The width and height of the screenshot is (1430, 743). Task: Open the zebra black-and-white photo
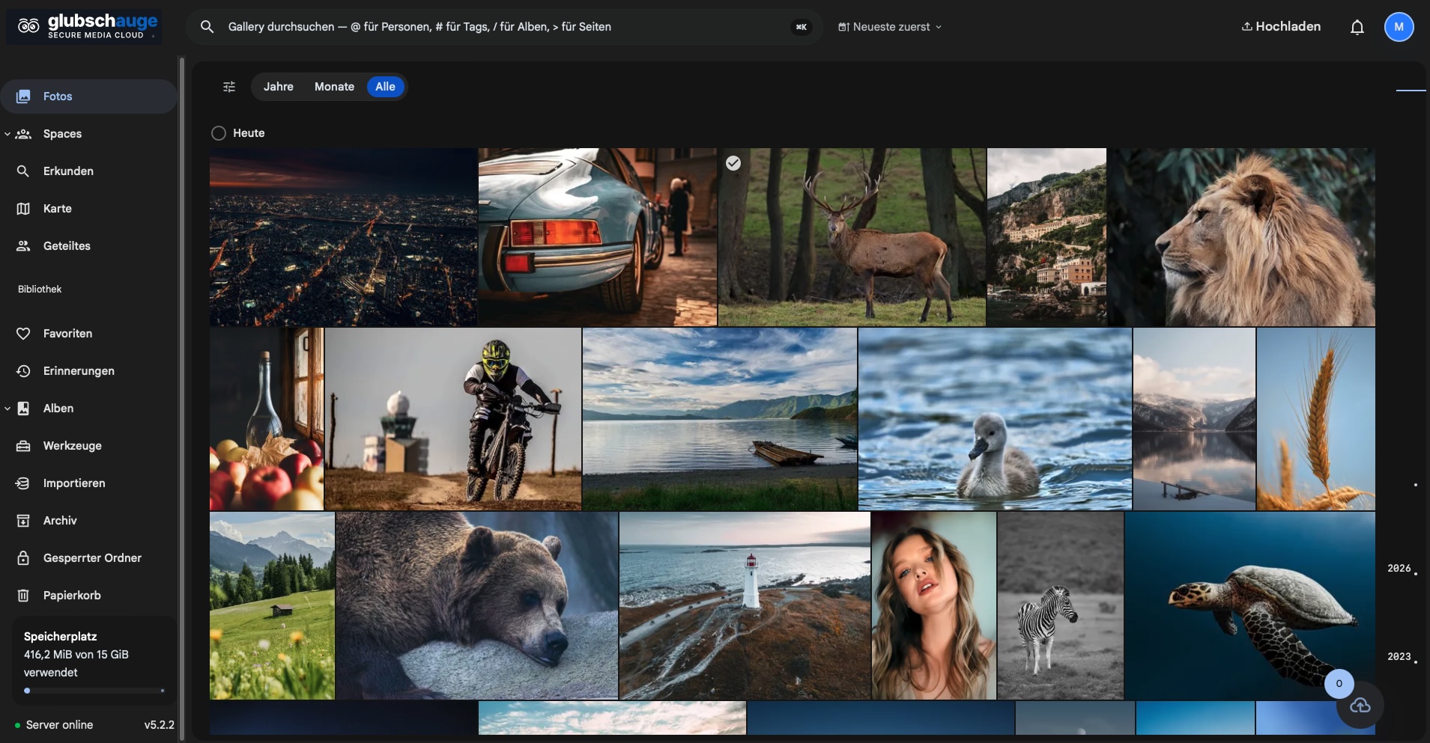(1061, 605)
